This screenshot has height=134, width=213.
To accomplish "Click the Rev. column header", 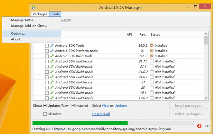I will (142, 34).
